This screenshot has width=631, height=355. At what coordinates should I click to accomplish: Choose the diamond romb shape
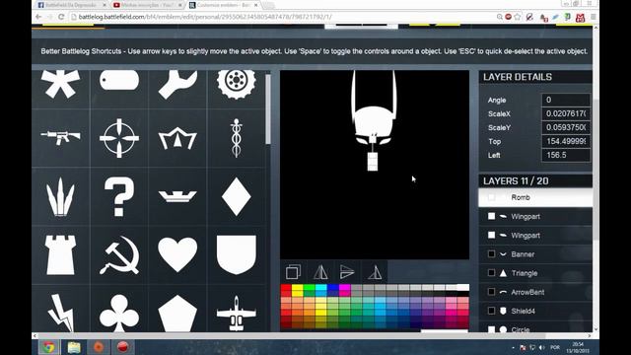click(237, 197)
